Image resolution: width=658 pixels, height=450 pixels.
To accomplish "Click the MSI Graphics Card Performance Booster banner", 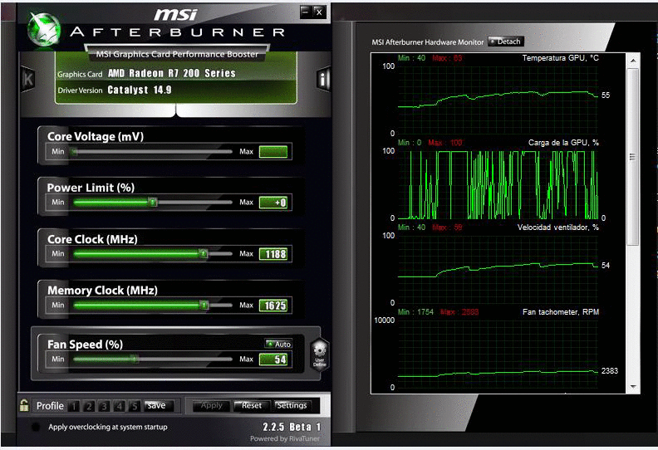I will [x=177, y=54].
